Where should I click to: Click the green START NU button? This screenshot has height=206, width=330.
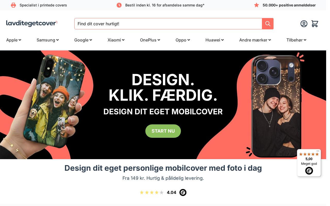coord(163,131)
